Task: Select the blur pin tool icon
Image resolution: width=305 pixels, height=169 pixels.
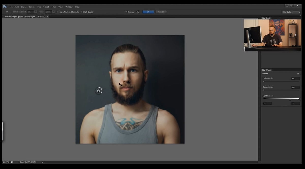Action: (x=7, y=12)
